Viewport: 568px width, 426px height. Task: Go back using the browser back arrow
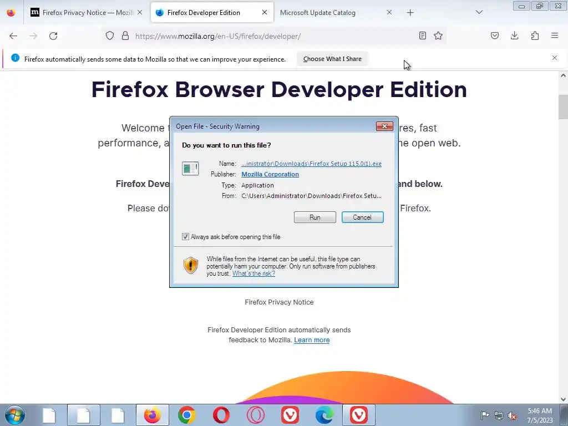tap(13, 36)
